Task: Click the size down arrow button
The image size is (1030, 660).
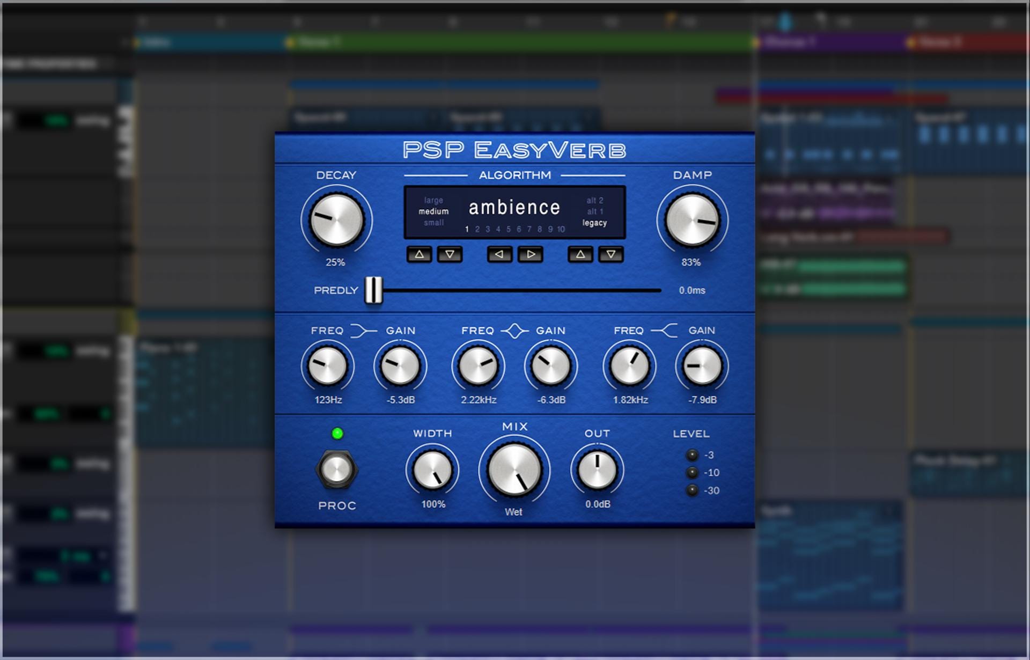Action: pyautogui.click(x=450, y=254)
